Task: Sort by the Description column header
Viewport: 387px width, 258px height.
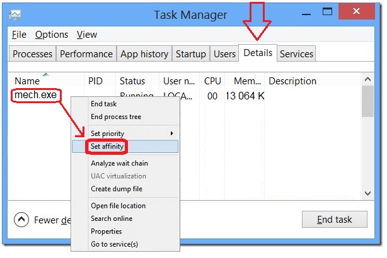Action: pos(292,81)
